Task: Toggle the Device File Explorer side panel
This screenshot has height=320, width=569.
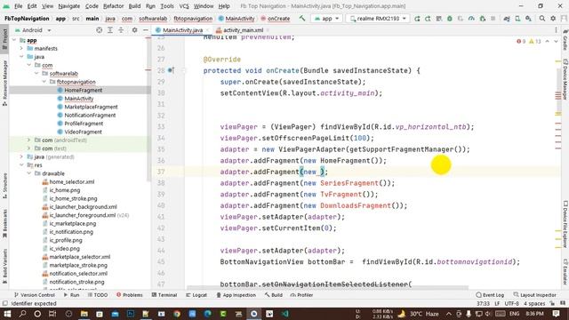Action: [x=565, y=225]
